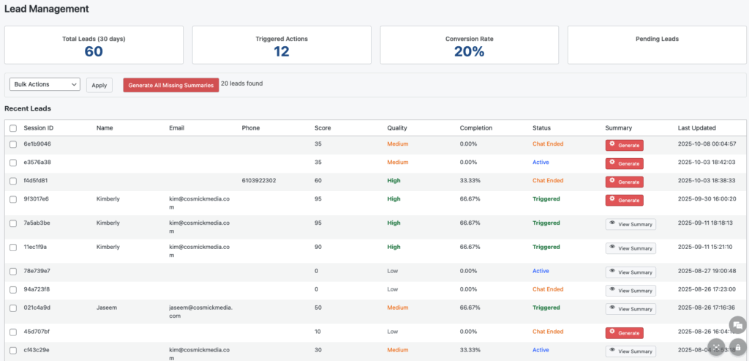Screen dimensions: 749x361
Task: Click Generate All Missing Summaries button
Action: coord(171,85)
